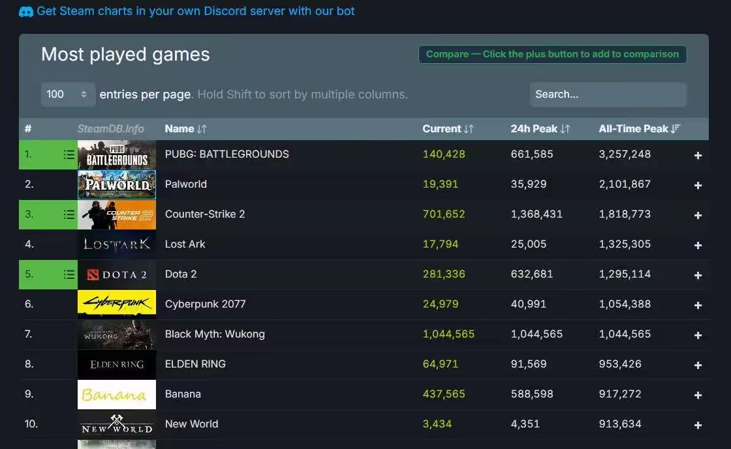The height and width of the screenshot is (449, 731).
Task: Open the 100 entries per page dropdown
Action: (x=68, y=94)
